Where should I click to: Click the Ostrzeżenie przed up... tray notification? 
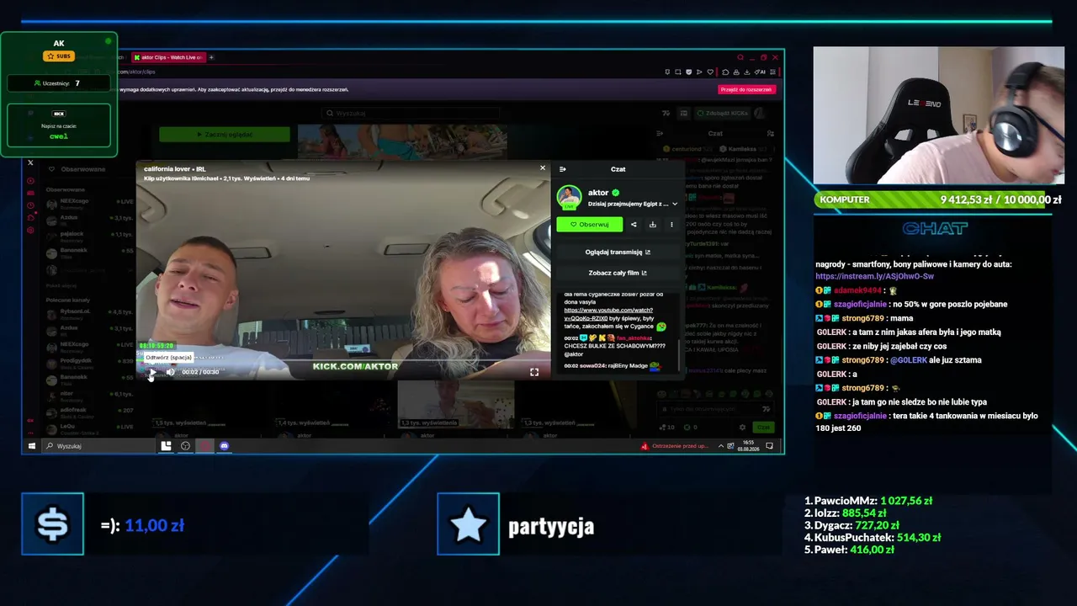click(x=676, y=446)
